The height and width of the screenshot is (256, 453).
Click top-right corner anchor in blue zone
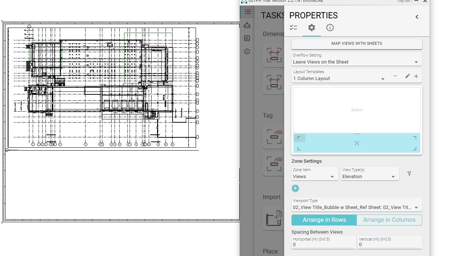[414, 138]
